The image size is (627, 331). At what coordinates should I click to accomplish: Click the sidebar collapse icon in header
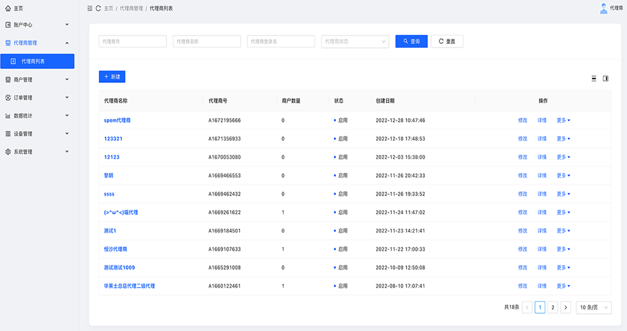[x=90, y=8]
